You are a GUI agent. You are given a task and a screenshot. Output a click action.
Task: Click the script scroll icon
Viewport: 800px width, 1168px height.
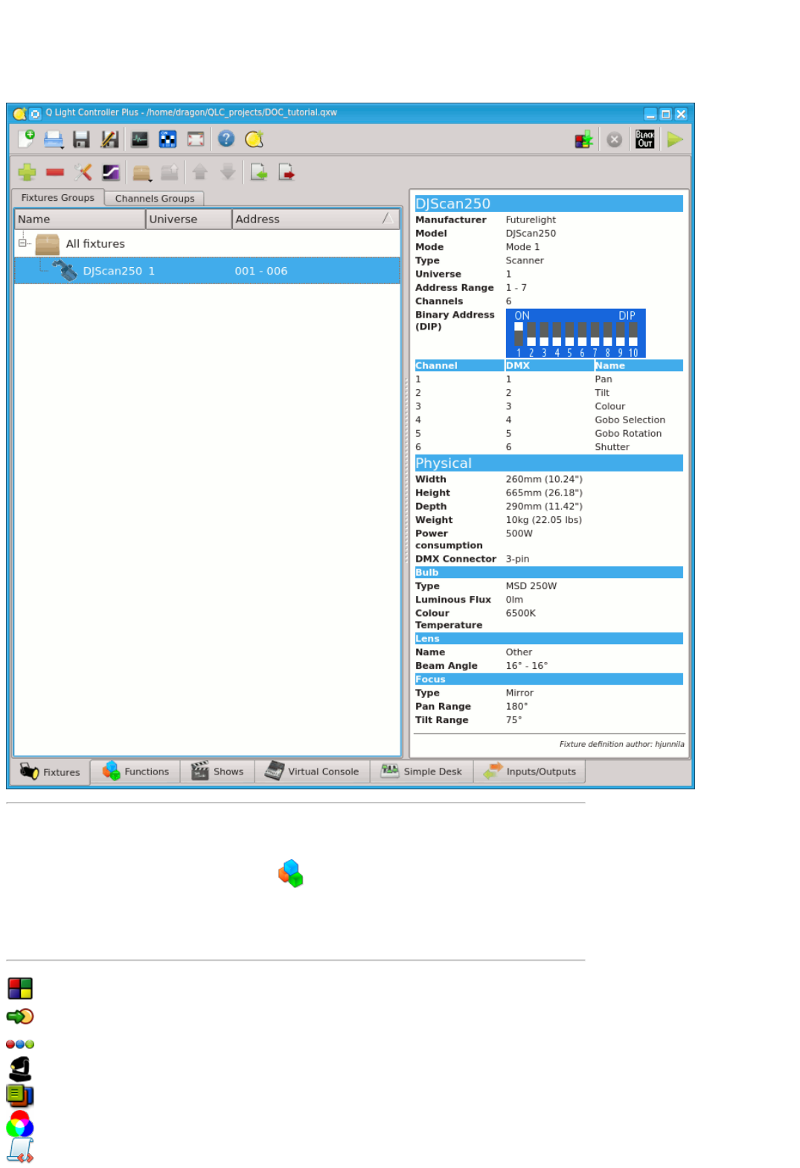[x=20, y=1150]
